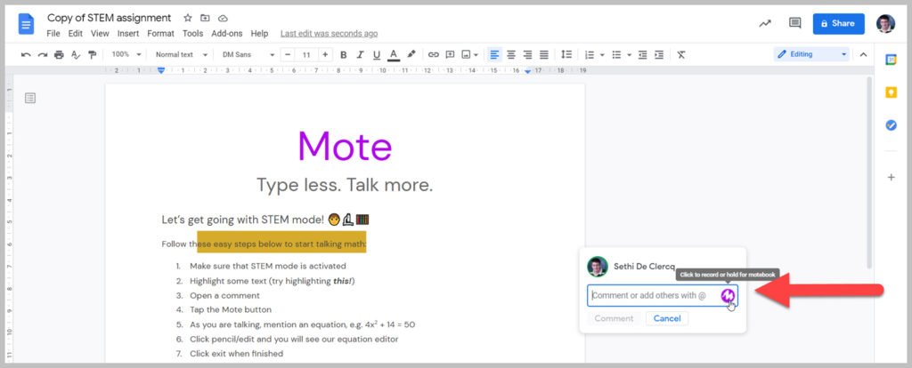Move document with folder icon

[x=205, y=18]
